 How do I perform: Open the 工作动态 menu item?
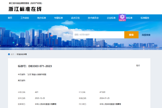tap(25, 18)
